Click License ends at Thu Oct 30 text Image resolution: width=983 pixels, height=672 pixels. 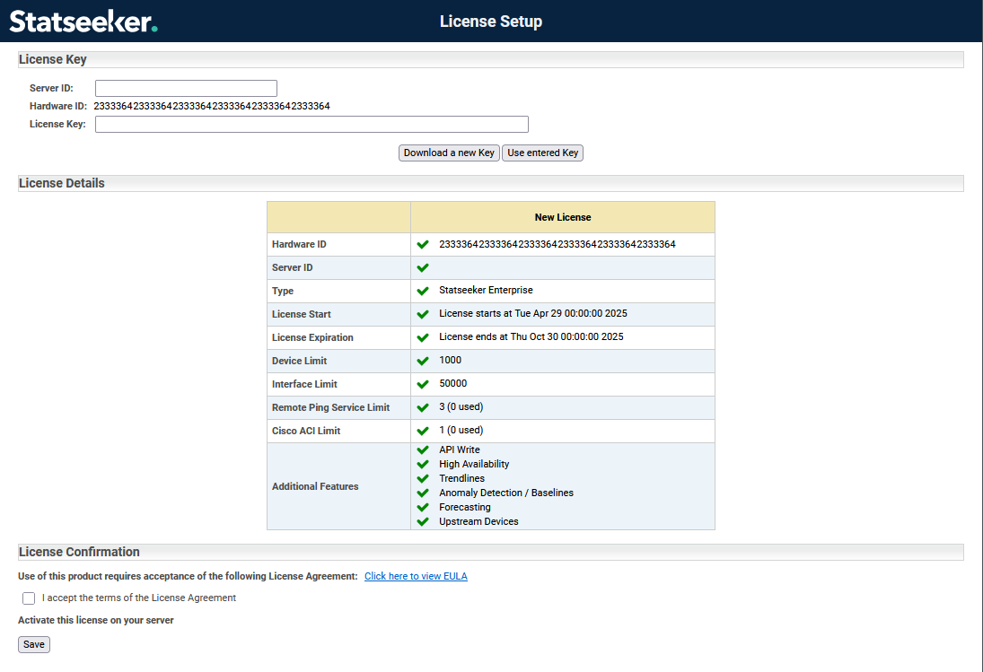(531, 337)
